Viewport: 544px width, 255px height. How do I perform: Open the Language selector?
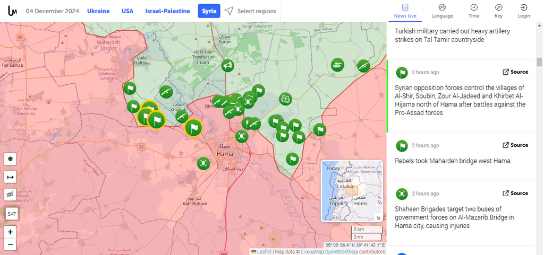(442, 11)
